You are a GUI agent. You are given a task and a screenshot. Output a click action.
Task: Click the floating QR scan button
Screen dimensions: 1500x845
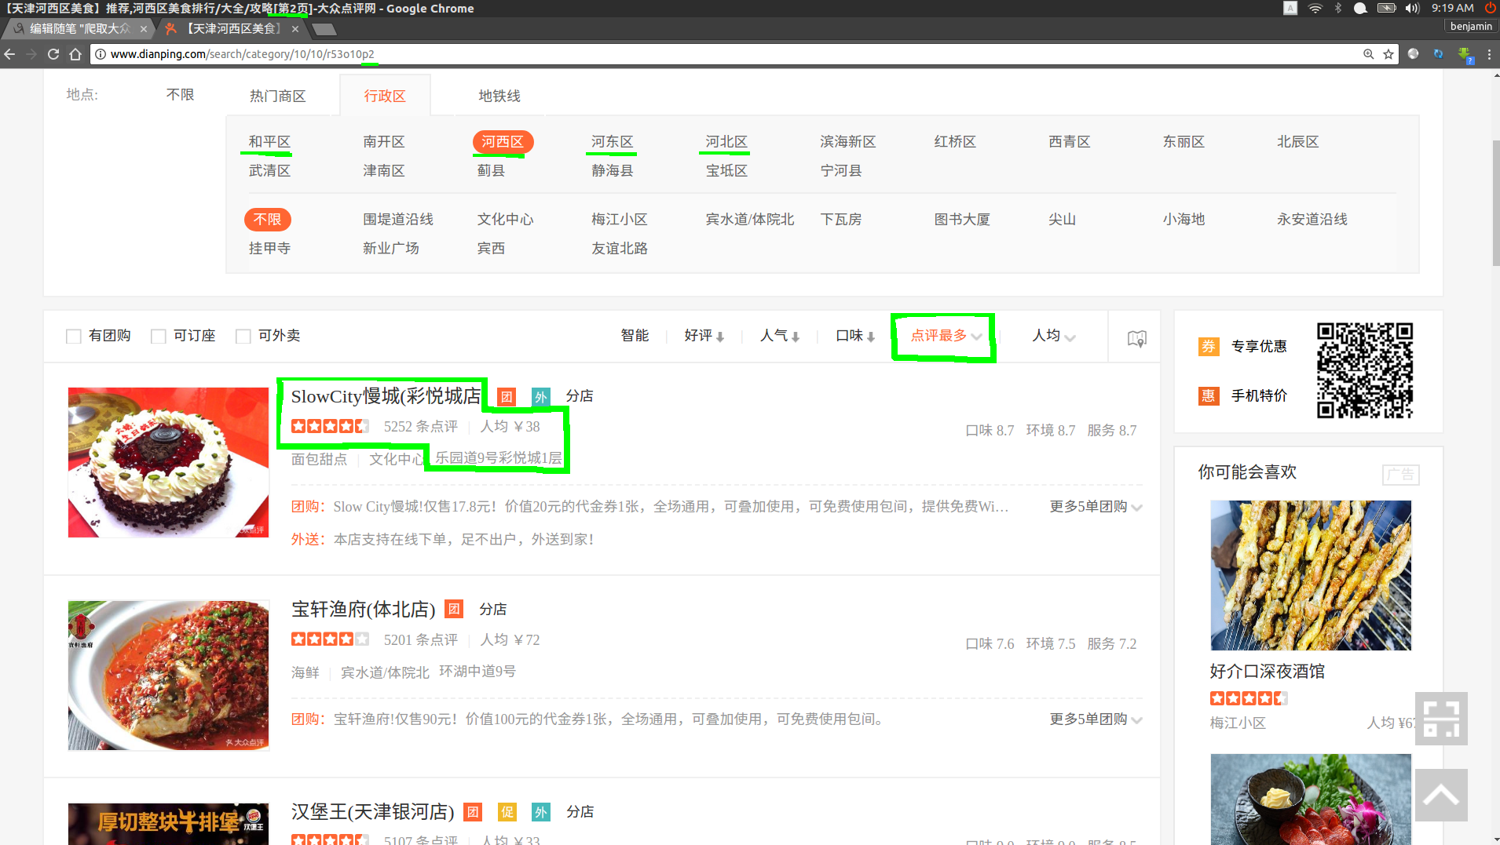point(1441,718)
